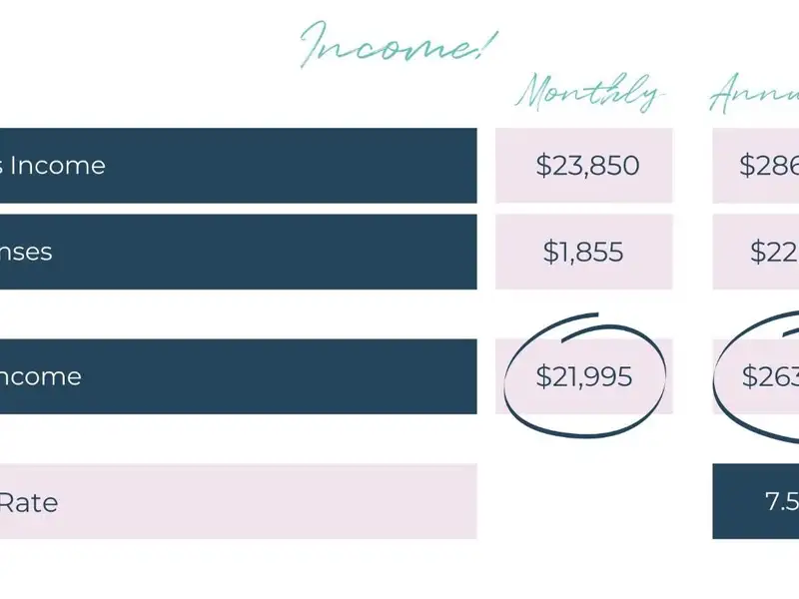Image resolution: width=799 pixels, height=599 pixels.
Task: Click the blank gap between expenses and income rows
Action: 239,314
